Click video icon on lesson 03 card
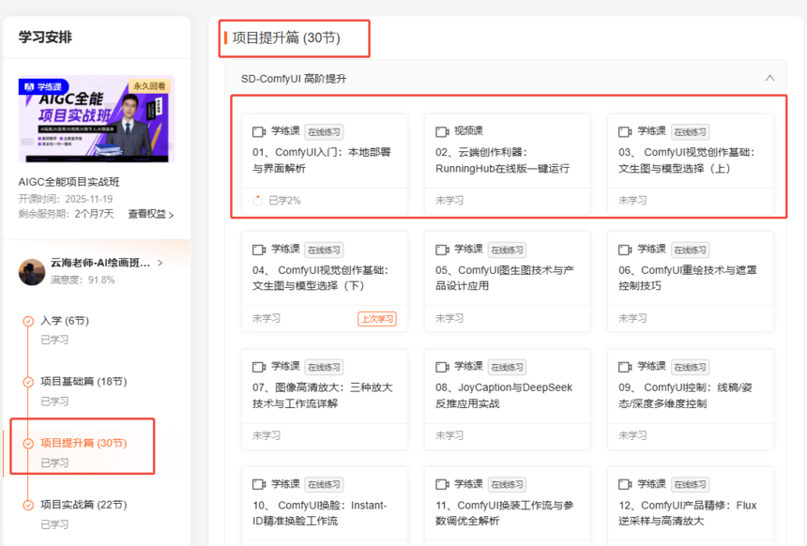 (x=625, y=131)
